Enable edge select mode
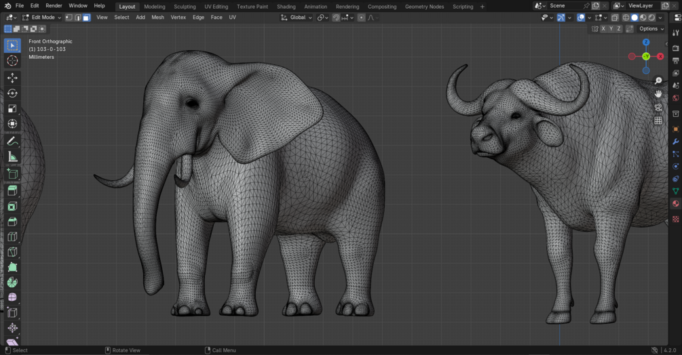 (78, 18)
